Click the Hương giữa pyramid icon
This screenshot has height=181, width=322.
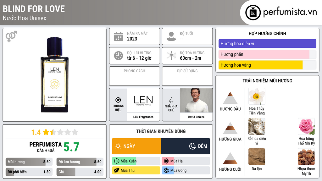(x=230, y=128)
